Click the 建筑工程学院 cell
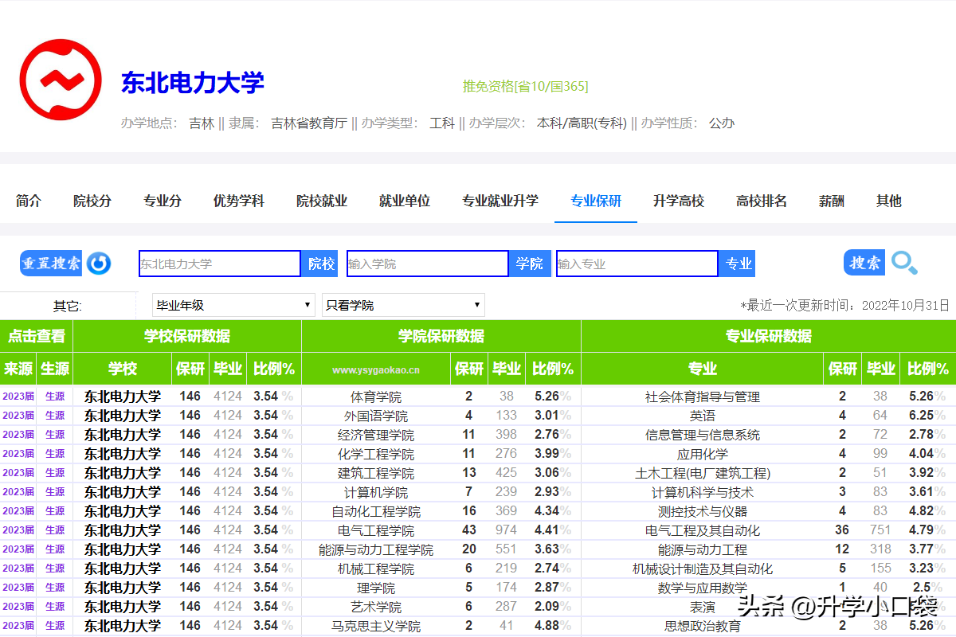The image size is (956, 637). coord(376,473)
